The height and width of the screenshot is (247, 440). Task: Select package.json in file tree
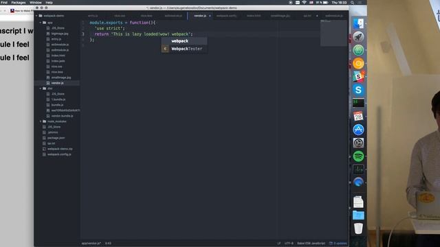pos(56,138)
